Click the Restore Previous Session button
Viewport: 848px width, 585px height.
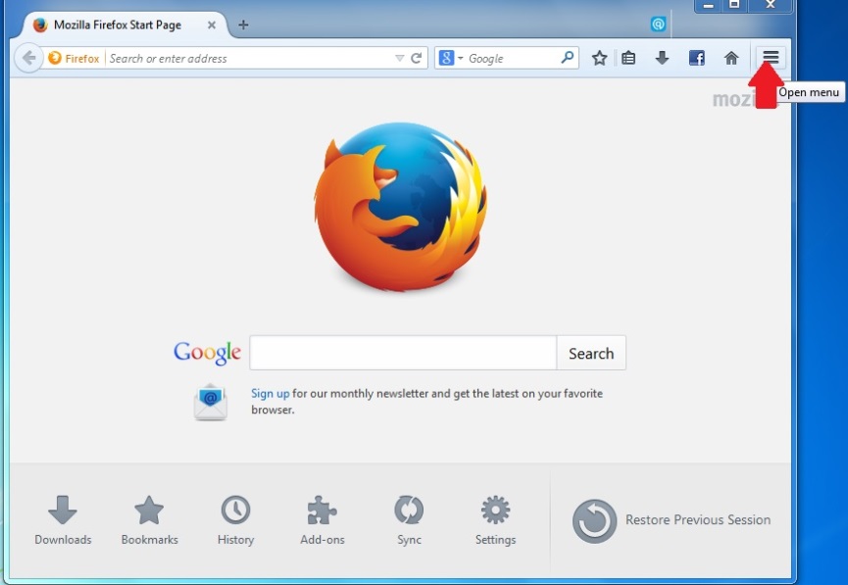click(x=671, y=520)
